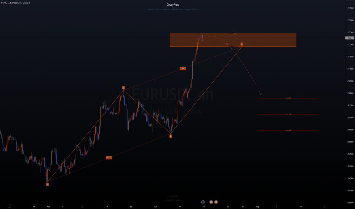Click the 1.08000 price scale label

point(350,142)
